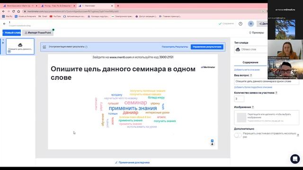Image resolution: width=303 pixels, height=170 pixels.
Task: Click 'Управление результатами' button
Action: (207, 47)
